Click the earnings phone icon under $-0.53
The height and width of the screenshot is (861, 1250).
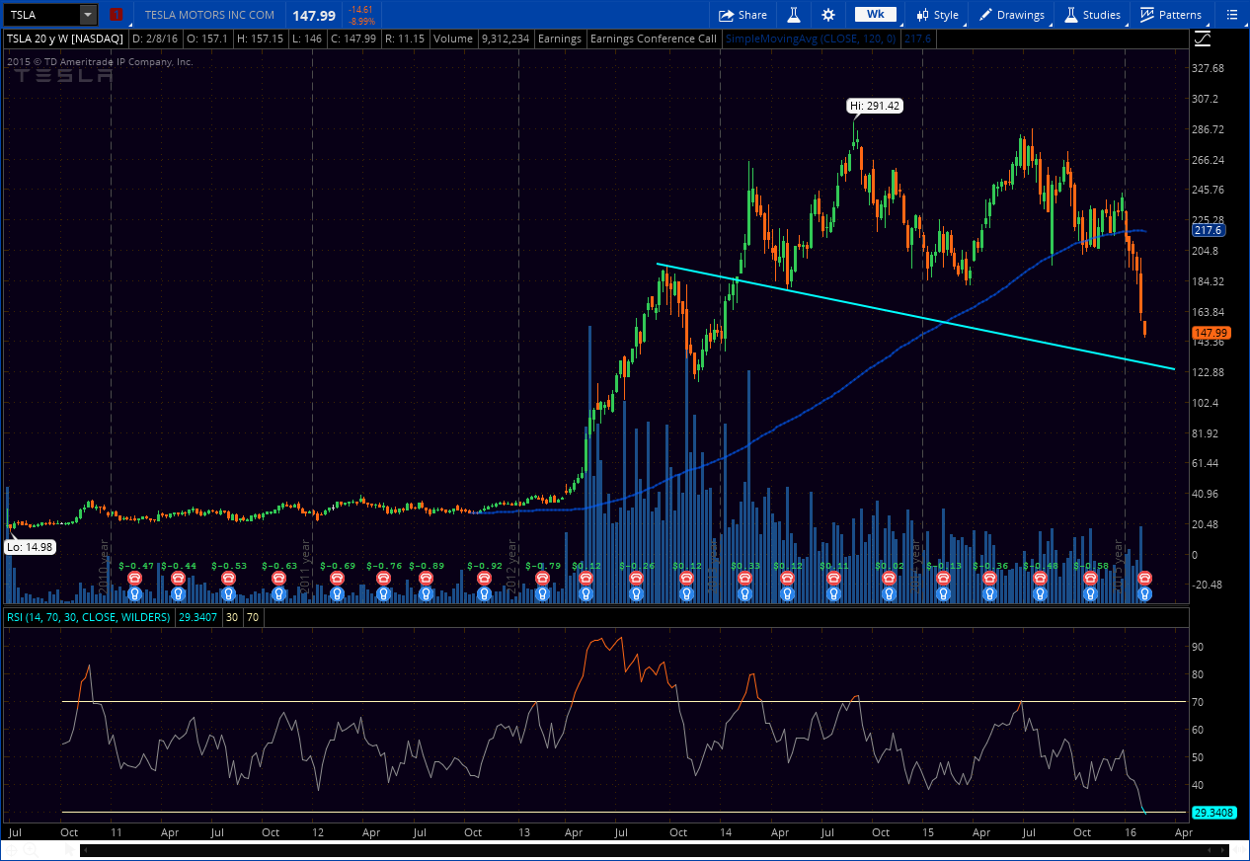coord(228,578)
